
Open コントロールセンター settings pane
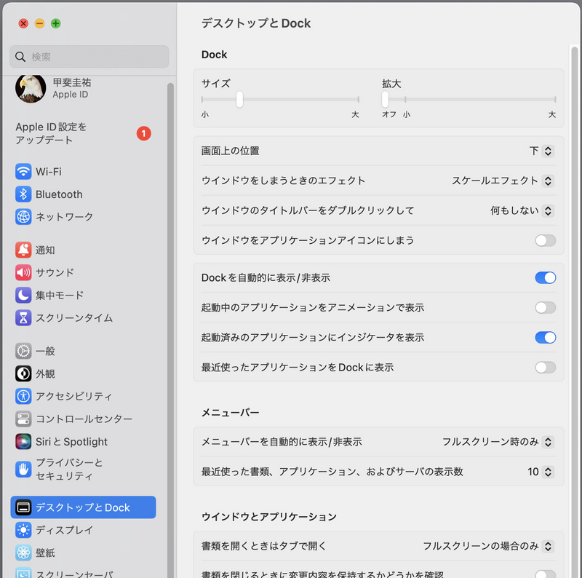[83, 419]
